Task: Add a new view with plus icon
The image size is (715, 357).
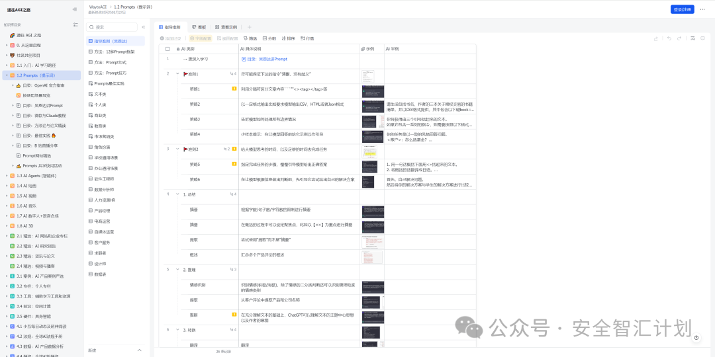Action: [x=249, y=27]
